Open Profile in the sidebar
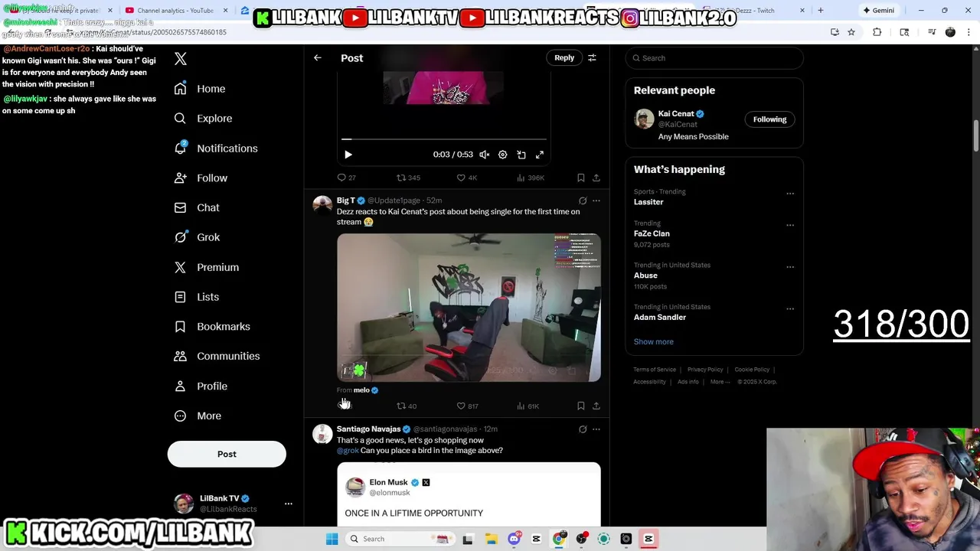This screenshot has width=980, height=551. 201,386
